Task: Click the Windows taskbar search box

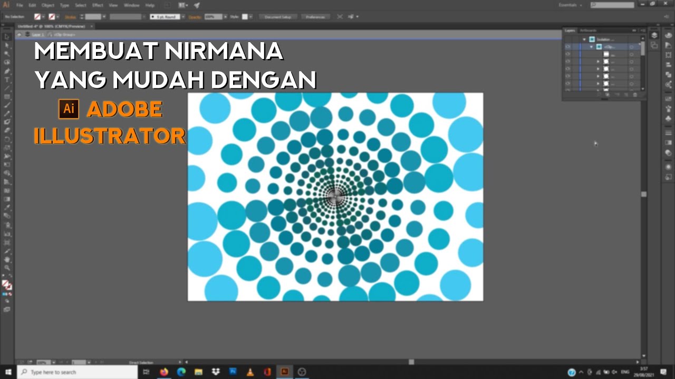Action: click(x=77, y=372)
